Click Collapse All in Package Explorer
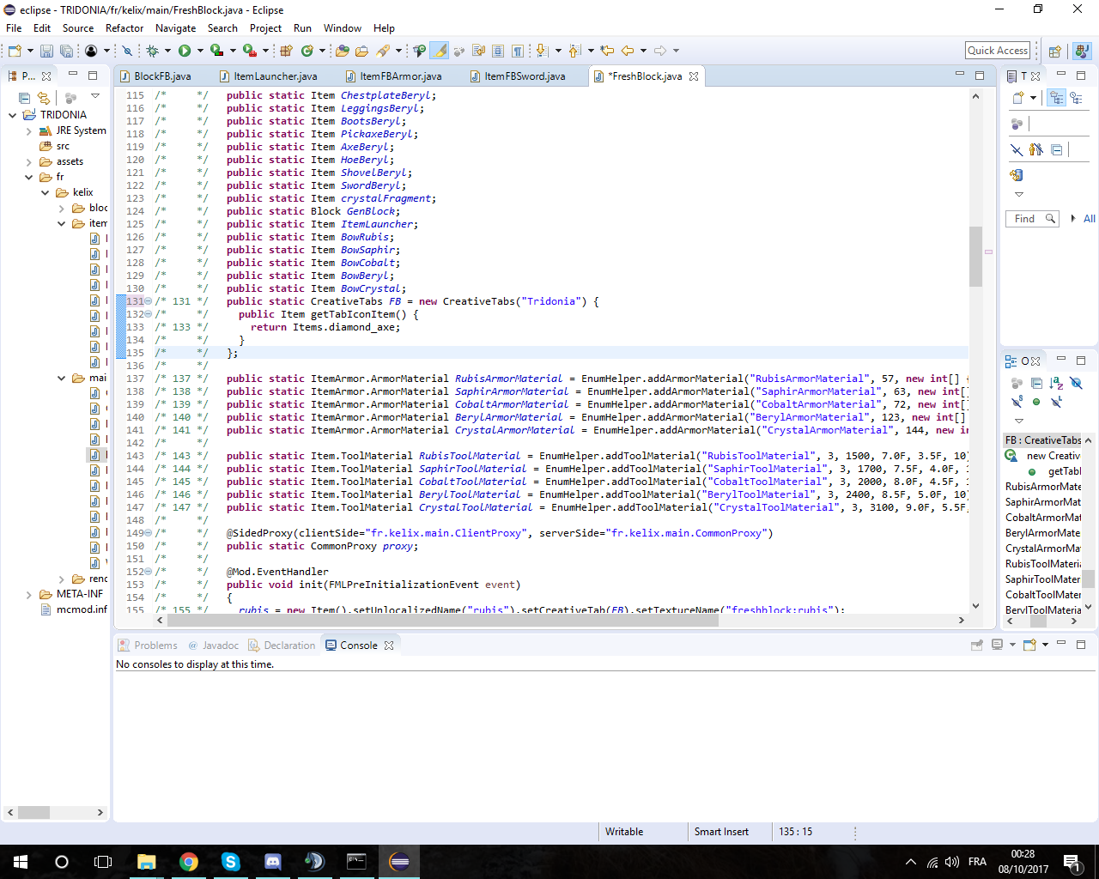The image size is (1099, 879). (24, 97)
